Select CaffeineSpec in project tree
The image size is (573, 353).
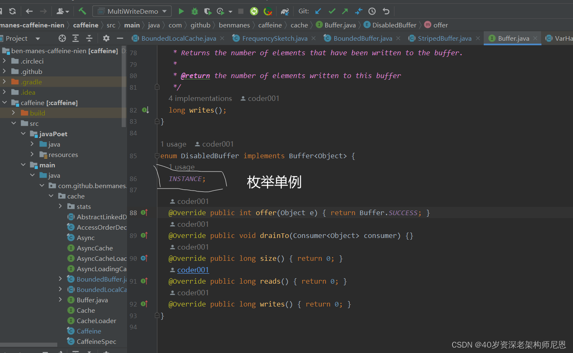[96, 341]
